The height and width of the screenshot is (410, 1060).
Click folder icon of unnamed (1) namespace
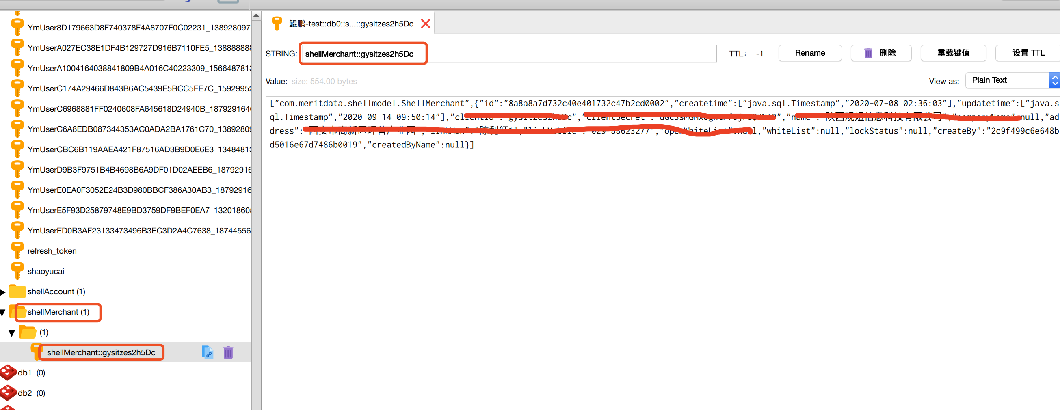point(28,332)
